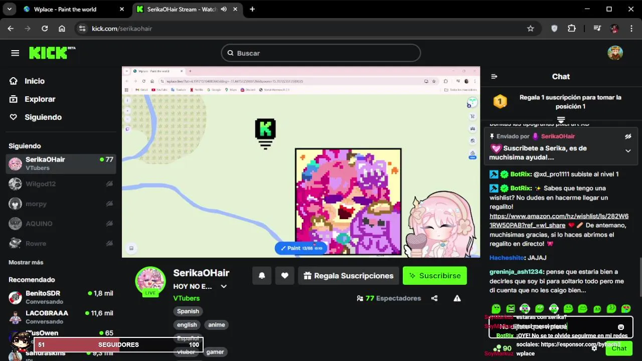Expand the pinned message chevron
Image resolution: width=642 pixels, height=361 pixels.
[x=627, y=151]
